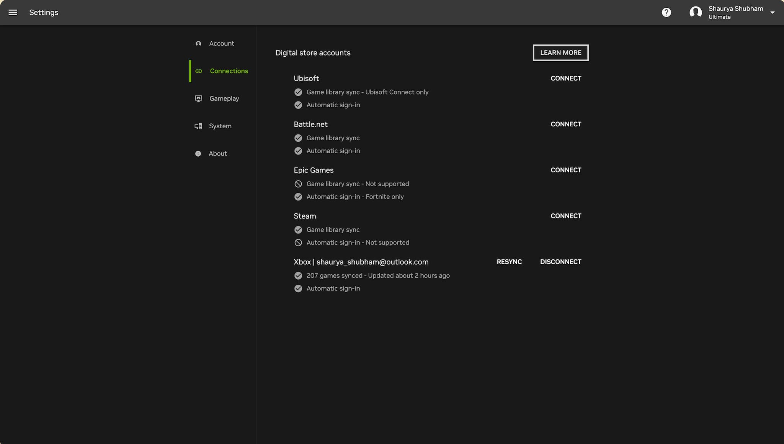This screenshot has height=444, width=784.
Task: Click 'Automatic sign-in - Not supported' text
Action: [358, 242]
